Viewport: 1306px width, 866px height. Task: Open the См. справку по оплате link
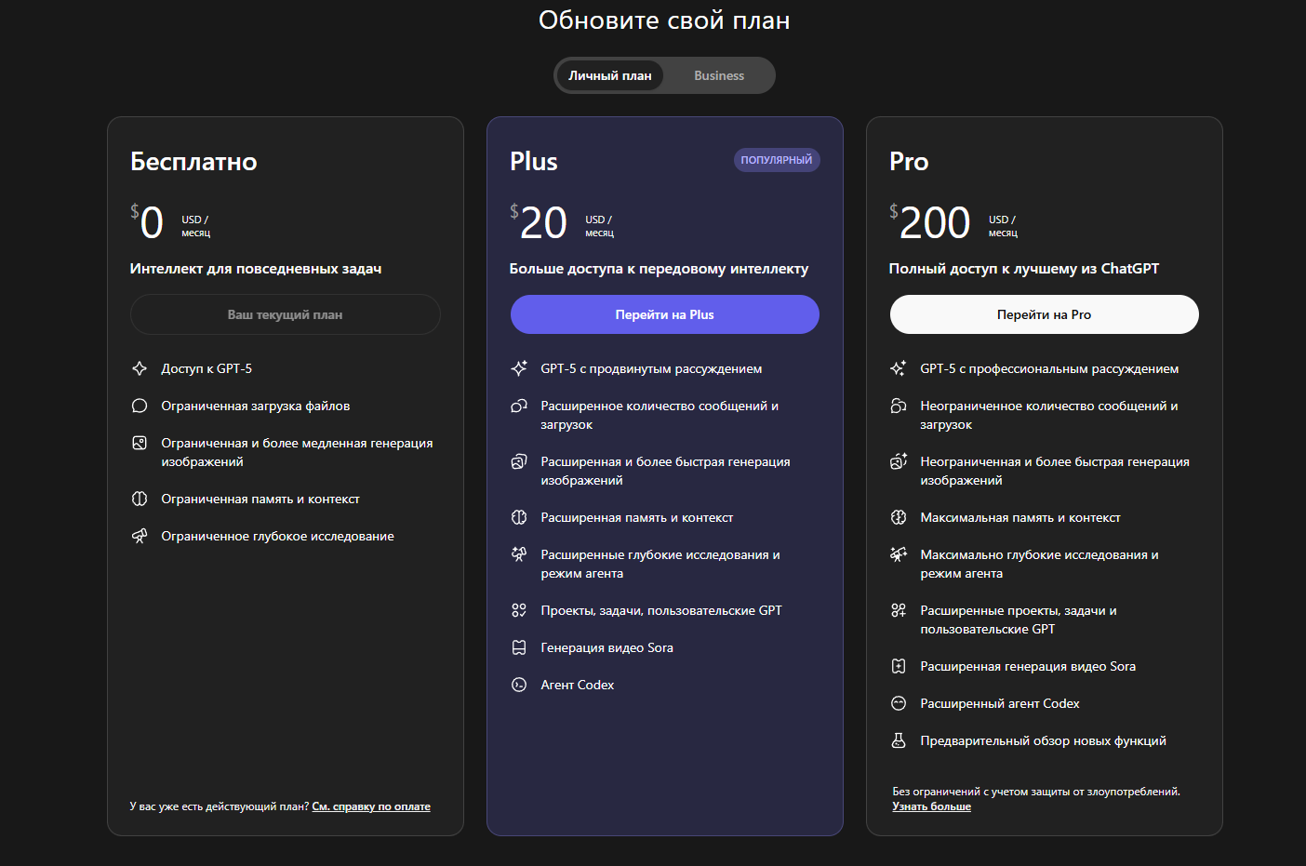coord(371,806)
